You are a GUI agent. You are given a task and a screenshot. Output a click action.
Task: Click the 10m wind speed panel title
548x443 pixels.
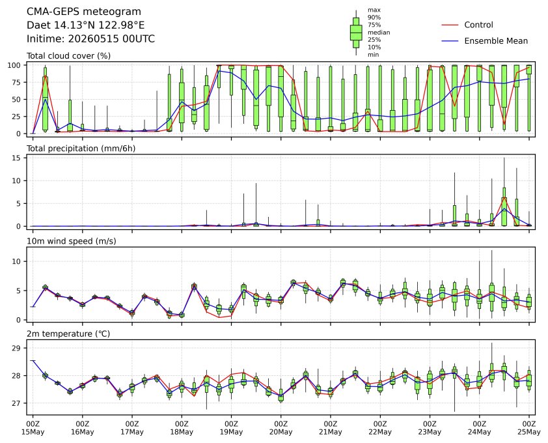tap(72, 241)
